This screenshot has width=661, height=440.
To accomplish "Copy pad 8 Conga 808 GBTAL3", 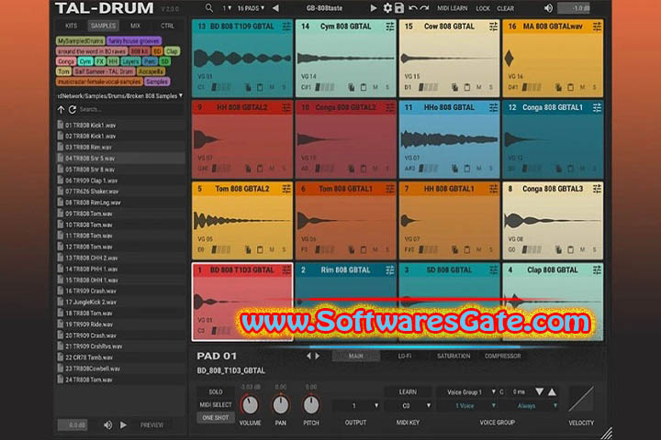I will click(x=558, y=249).
